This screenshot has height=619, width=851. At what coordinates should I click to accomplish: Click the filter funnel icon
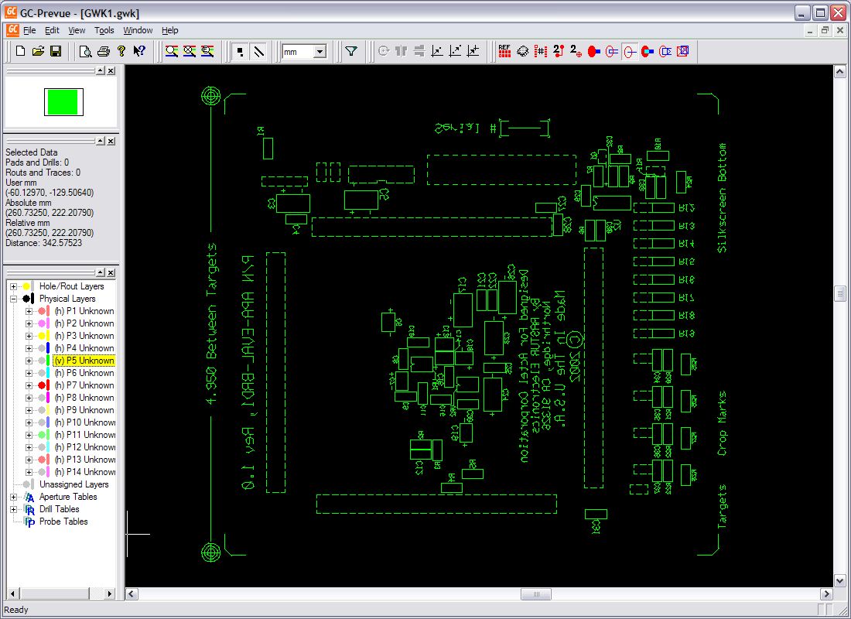pos(351,52)
